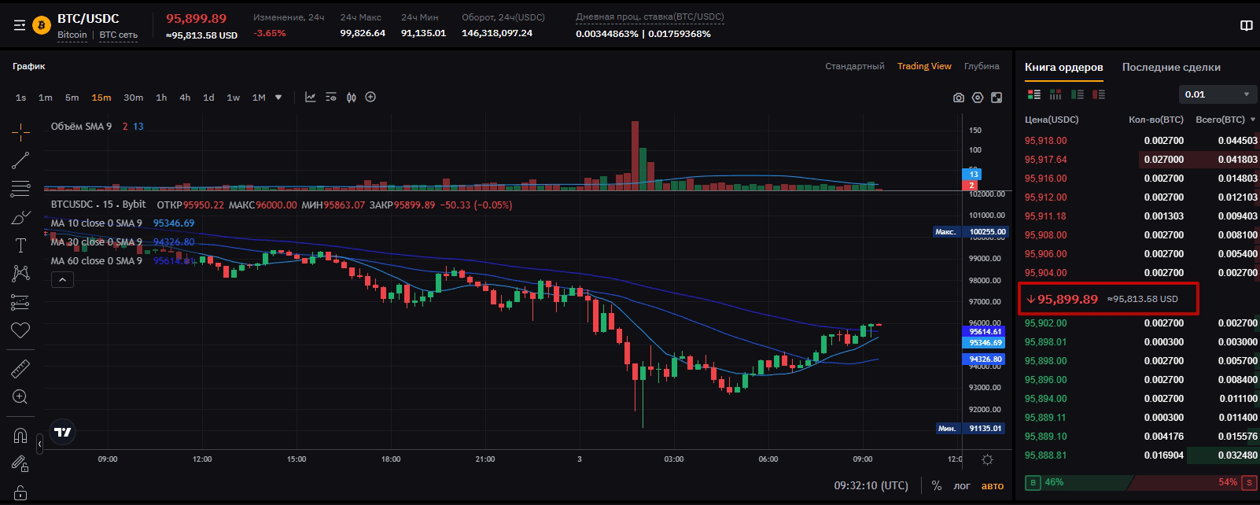Click the Bitcoin link under the pair name
Screen dimensions: 1260x505
72,35
